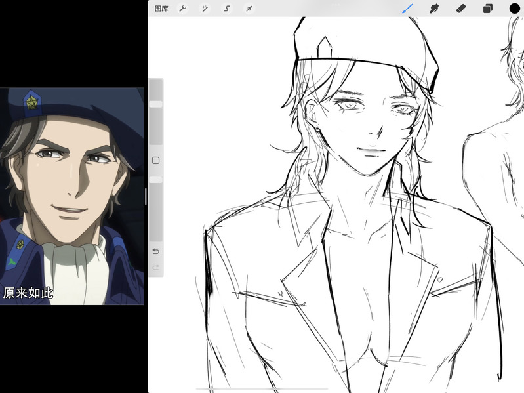Select the Smudge tool
Screen dimensions: 524x393
434,9
